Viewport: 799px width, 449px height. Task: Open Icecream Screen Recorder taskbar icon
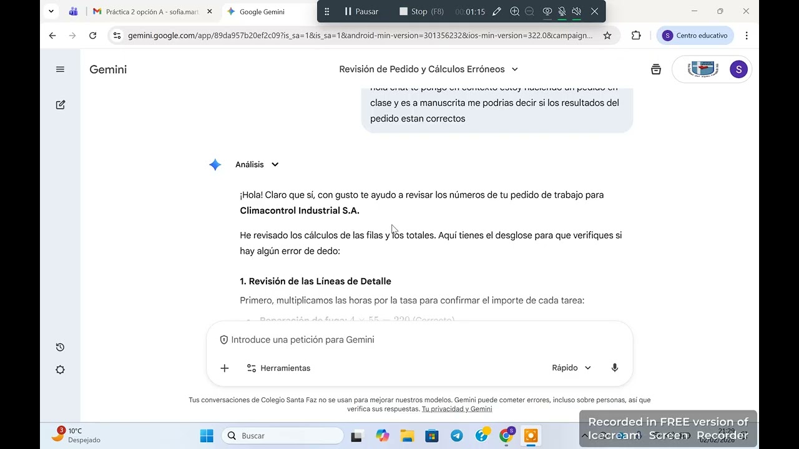click(x=531, y=436)
